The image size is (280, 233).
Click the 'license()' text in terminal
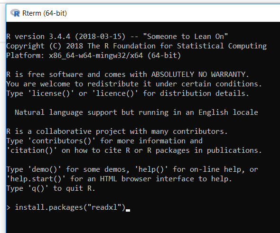[51, 93]
